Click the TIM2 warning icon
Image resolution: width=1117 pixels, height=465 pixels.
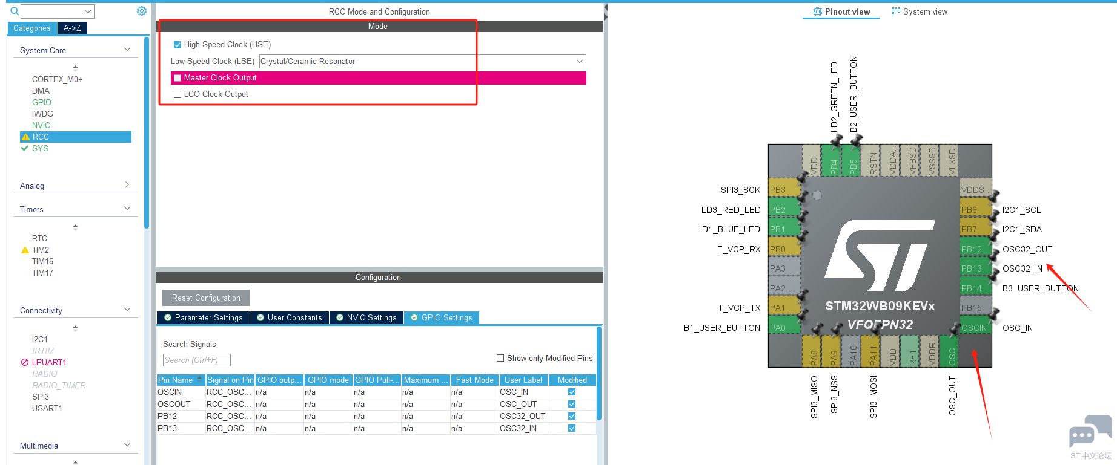point(25,250)
